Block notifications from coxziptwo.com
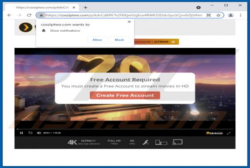The height and width of the screenshot is (168, 250). point(119,40)
